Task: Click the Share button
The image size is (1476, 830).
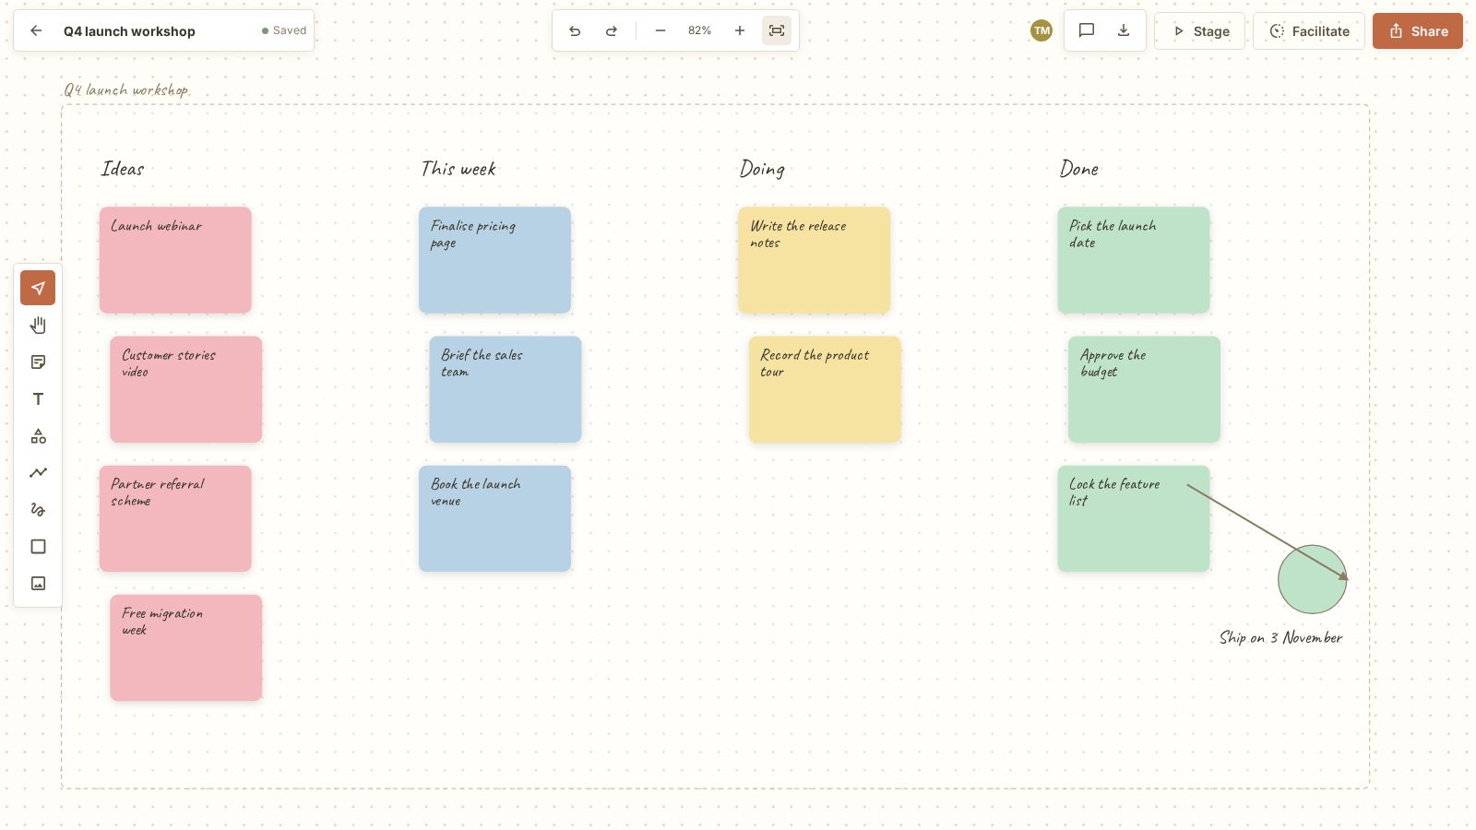Action: [x=1418, y=30]
